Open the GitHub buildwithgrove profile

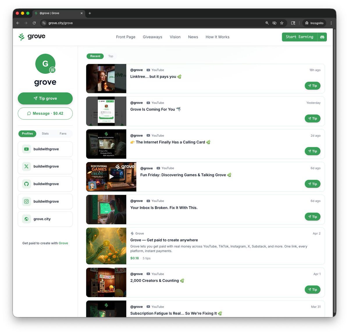(x=45, y=184)
